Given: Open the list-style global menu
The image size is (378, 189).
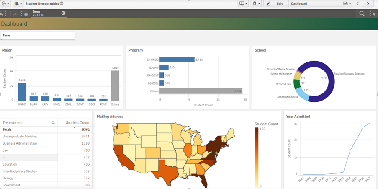Looking at the screenshot, I should tap(18, 4).
